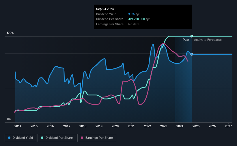Click the Past region label
This screenshot has height=146, width=237.
click(x=186, y=40)
